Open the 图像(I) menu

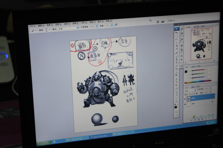coord(50,25)
